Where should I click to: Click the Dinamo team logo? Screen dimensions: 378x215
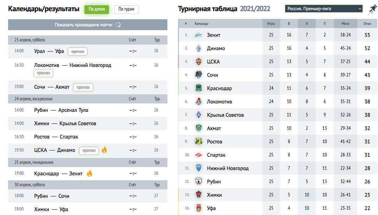[198, 48]
